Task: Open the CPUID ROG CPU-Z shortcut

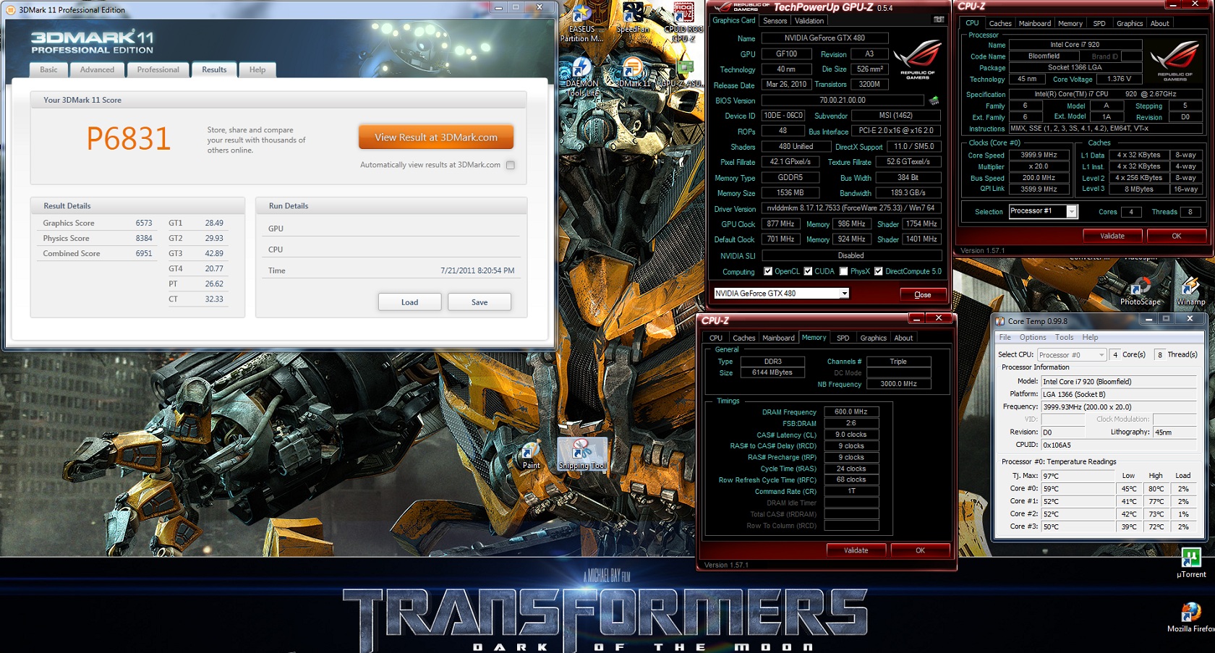Action: (x=683, y=22)
